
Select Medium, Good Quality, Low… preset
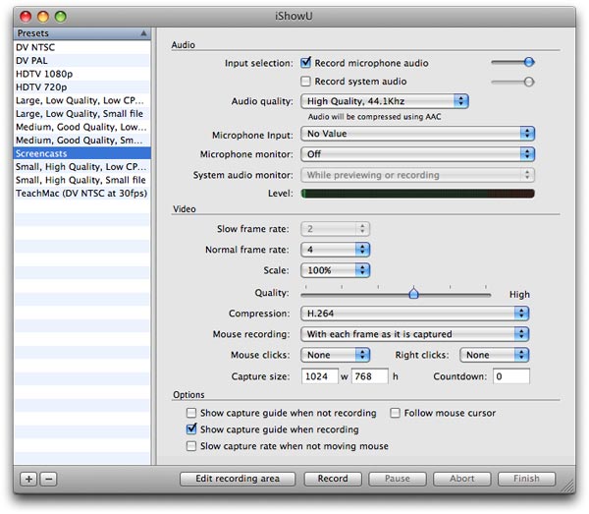point(81,127)
